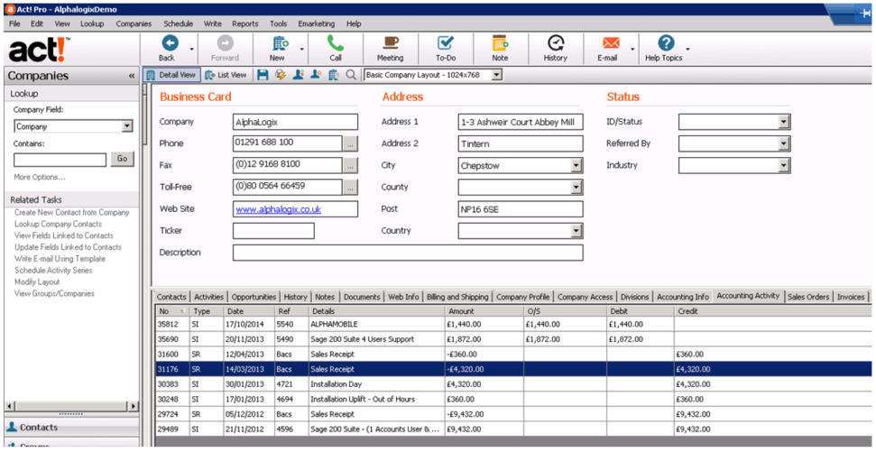Expand the Country dropdown
Screen dimensions: 876x452
(576, 231)
